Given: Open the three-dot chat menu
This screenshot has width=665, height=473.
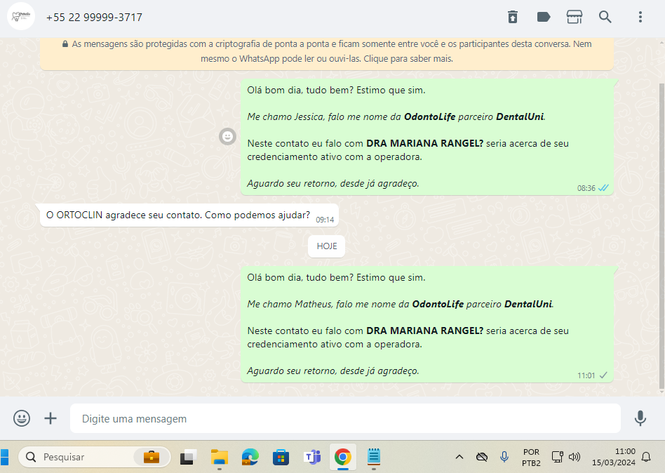Looking at the screenshot, I should click(640, 17).
